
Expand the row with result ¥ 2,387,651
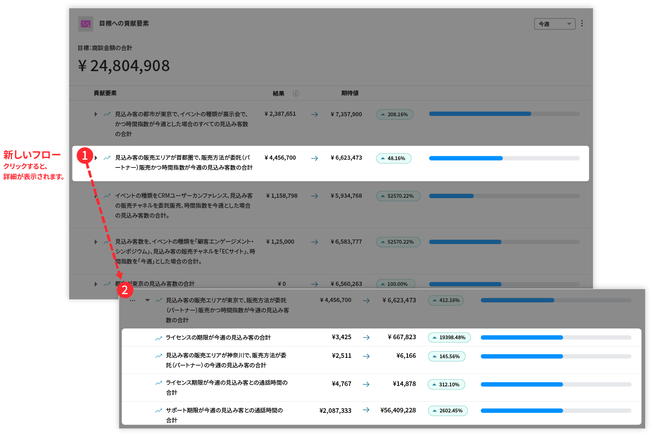tap(96, 114)
